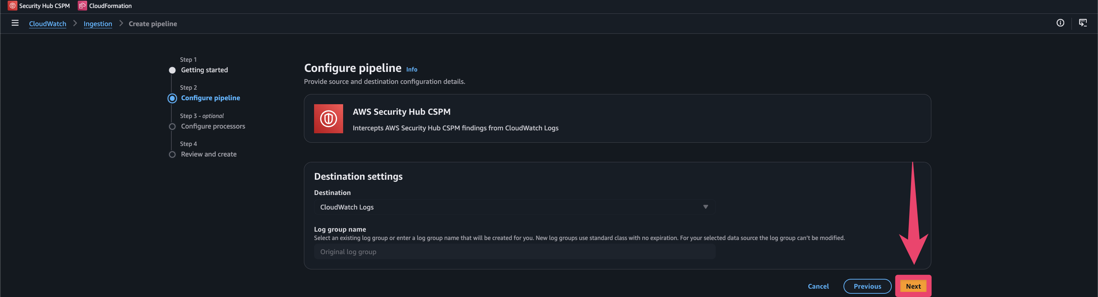This screenshot has width=1098, height=297.
Task: Click the Security Hub CSPM shortcut icon
Action: 12,6
